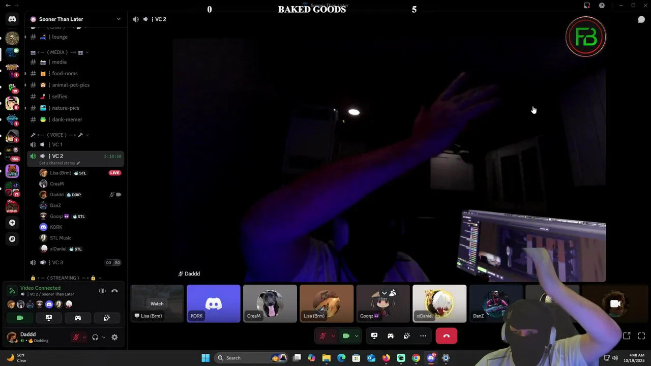
Task: Unmute microphone in the user panel
Action: click(76, 337)
